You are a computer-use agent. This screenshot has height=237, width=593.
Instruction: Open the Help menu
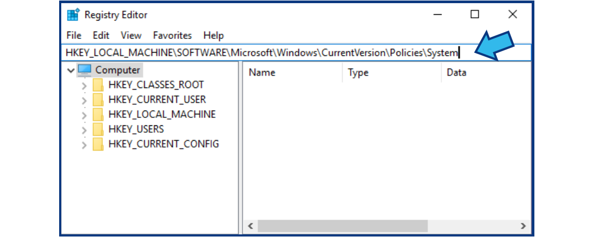[214, 35]
